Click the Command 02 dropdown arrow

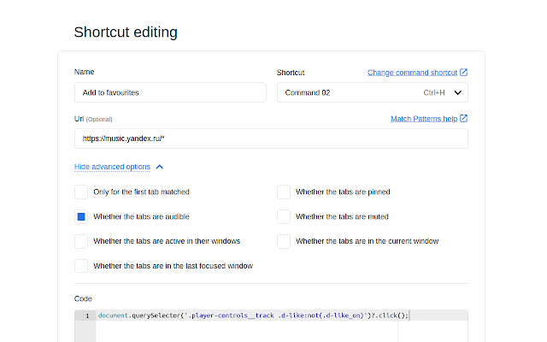(458, 92)
